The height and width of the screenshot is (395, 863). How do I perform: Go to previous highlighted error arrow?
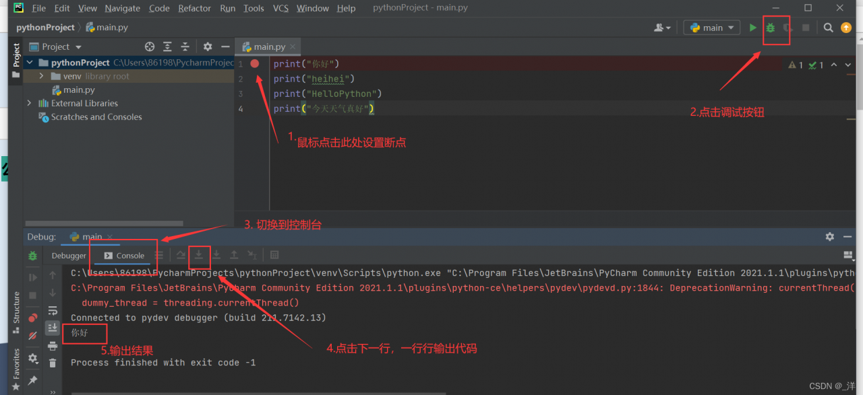point(834,65)
